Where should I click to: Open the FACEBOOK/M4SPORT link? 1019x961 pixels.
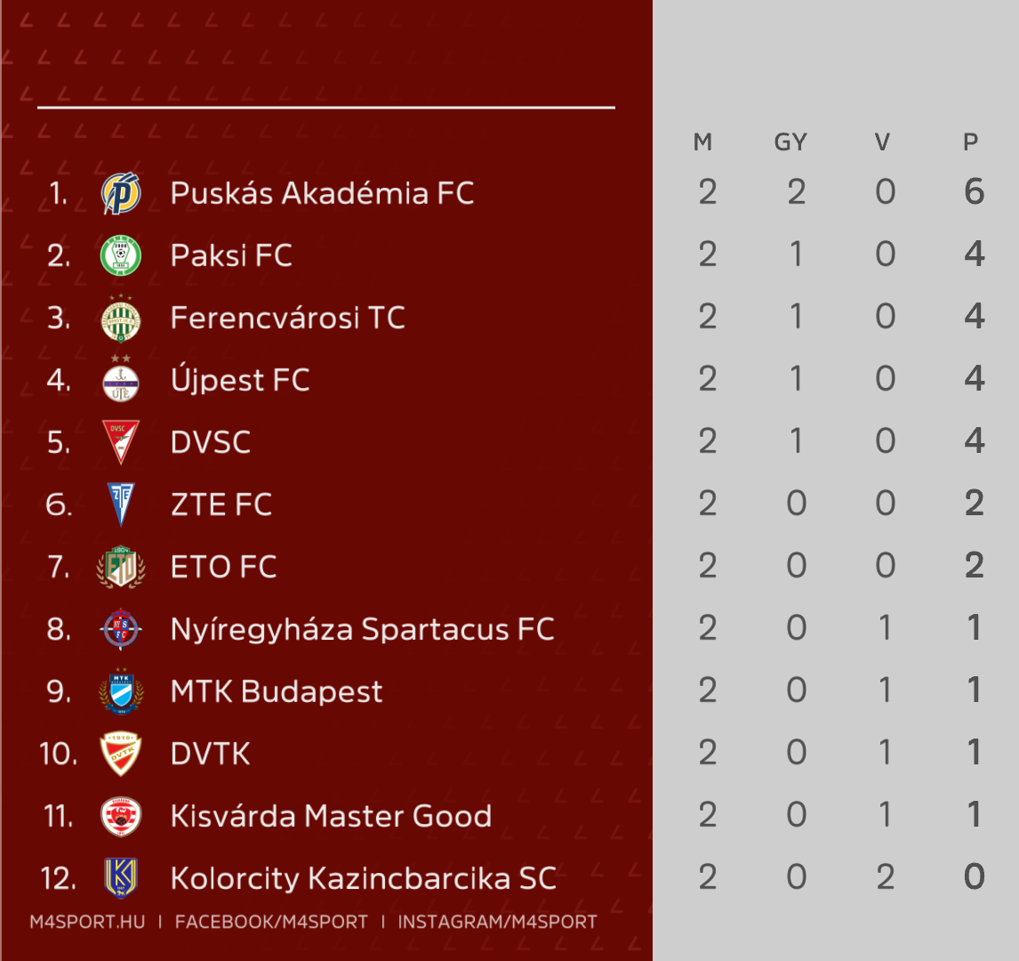(272, 922)
